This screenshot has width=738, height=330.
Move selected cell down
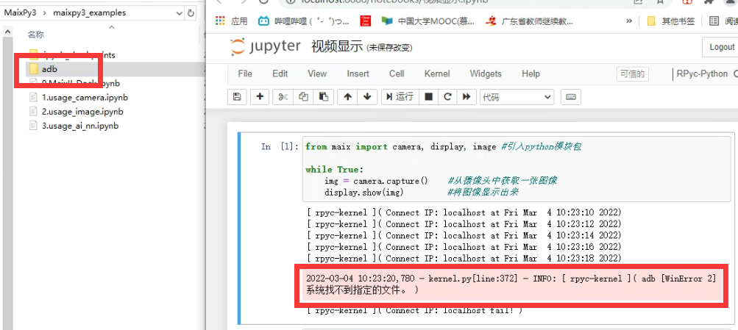click(x=368, y=97)
